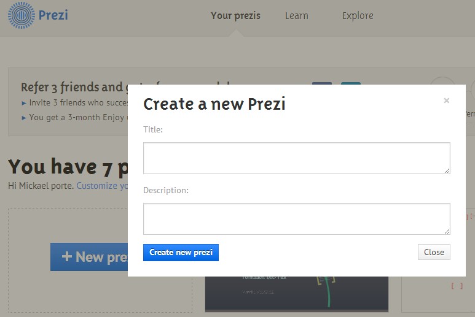This screenshot has height=317, width=475.
Task: Click into the Title input box
Action: 297,158
